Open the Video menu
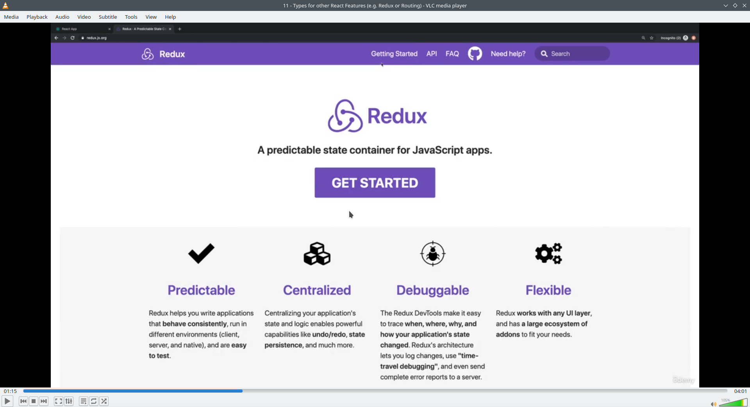Viewport: 750px width, 407px height. (x=84, y=17)
